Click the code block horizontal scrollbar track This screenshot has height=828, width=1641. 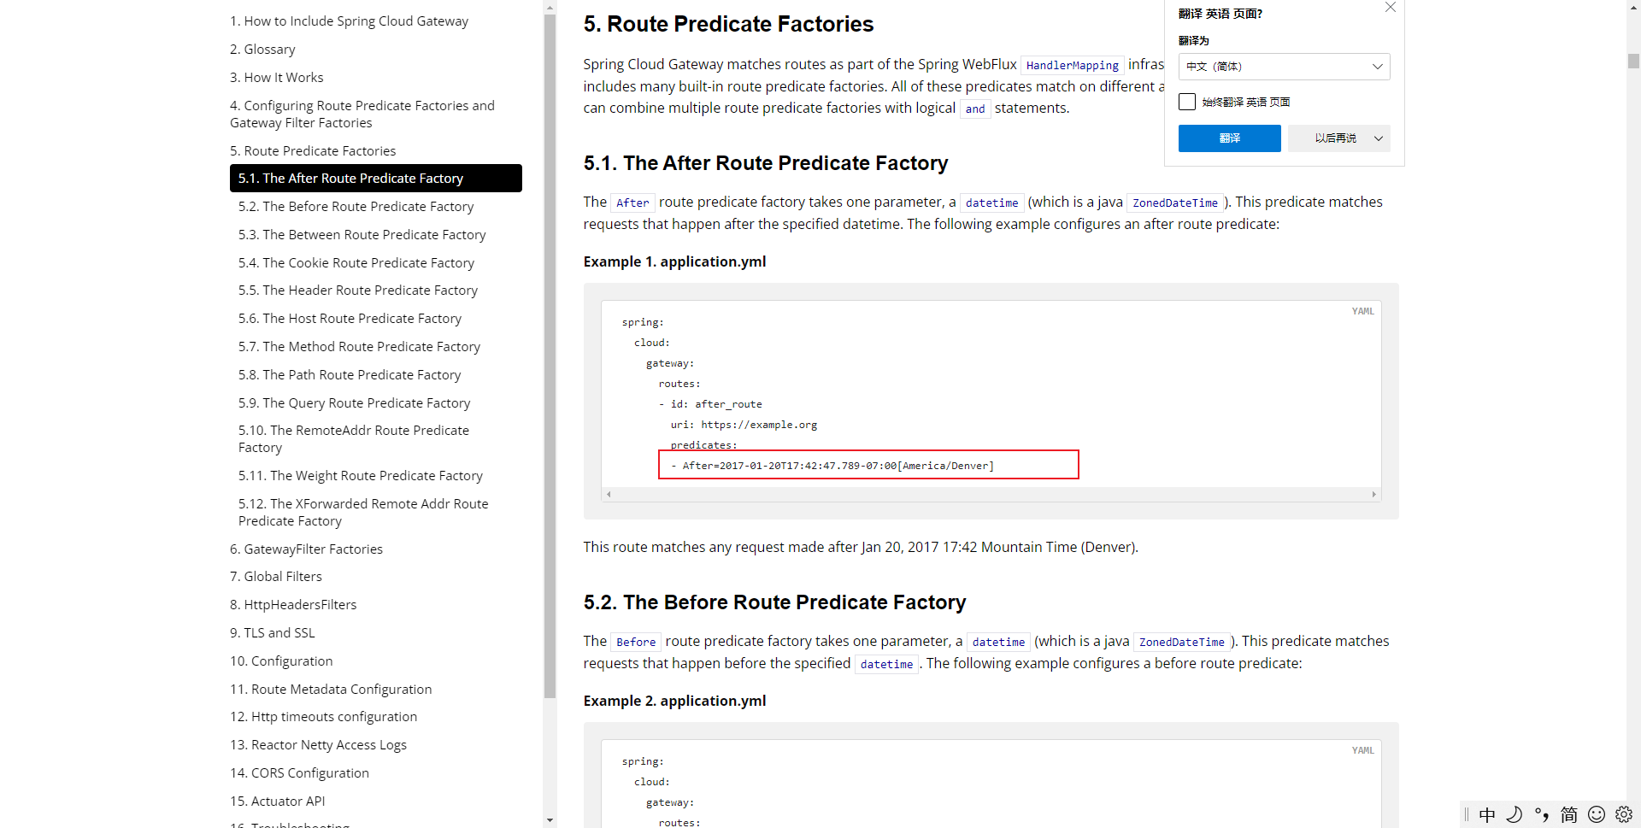991,494
